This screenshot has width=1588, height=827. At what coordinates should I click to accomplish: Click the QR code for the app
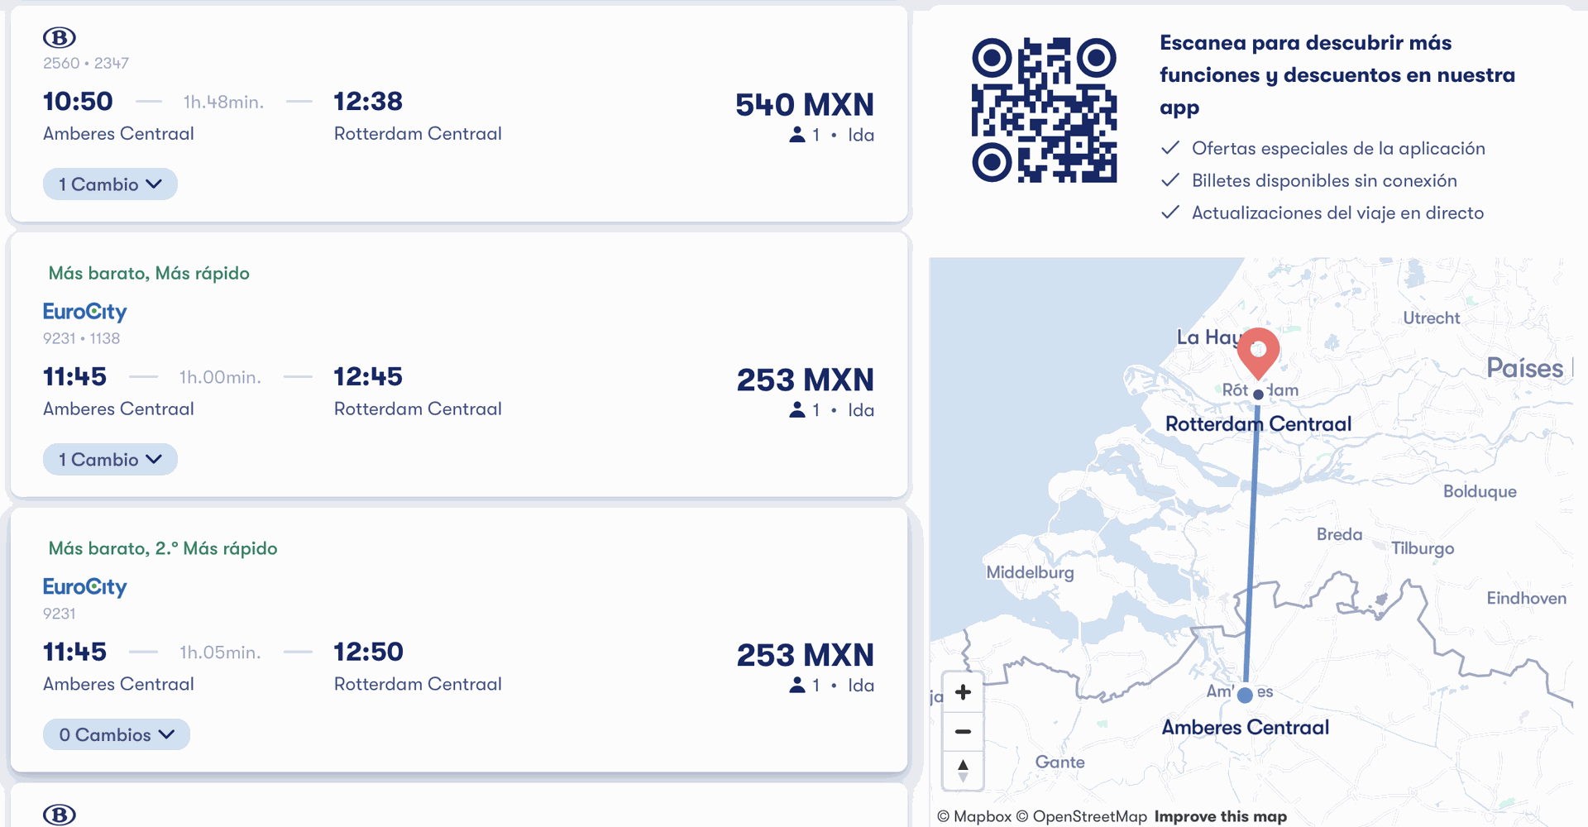(1044, 110)
